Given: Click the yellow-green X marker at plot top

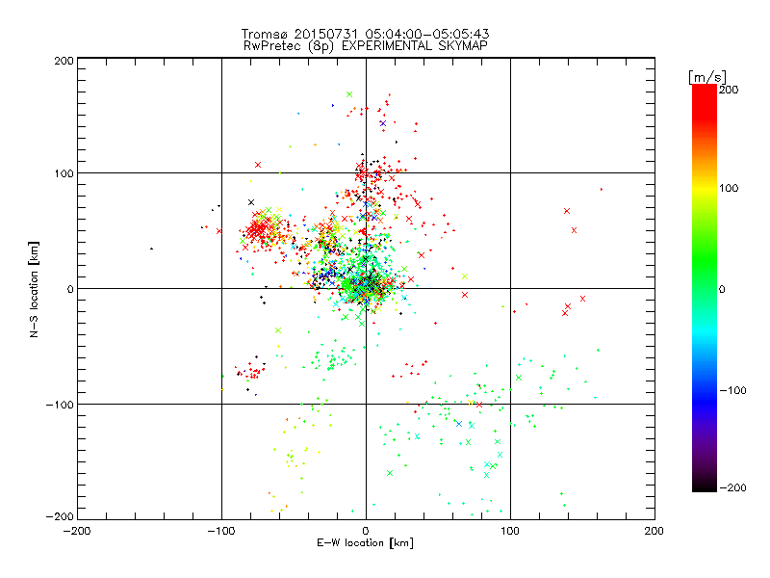Looking at the screenshot, I should click(349, 94).
